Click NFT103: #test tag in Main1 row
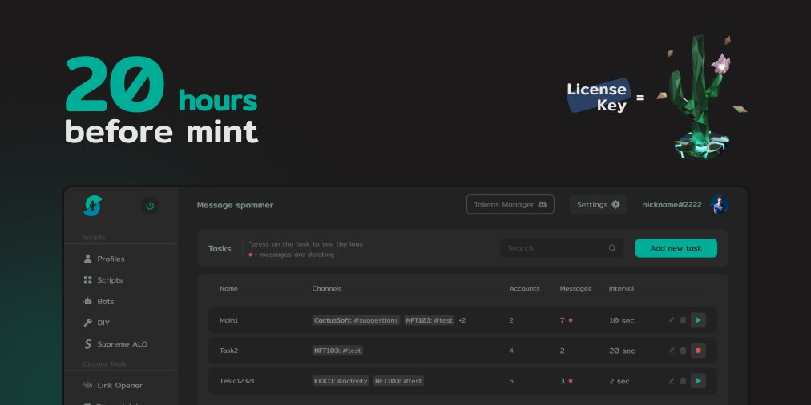 click(430, 320)
